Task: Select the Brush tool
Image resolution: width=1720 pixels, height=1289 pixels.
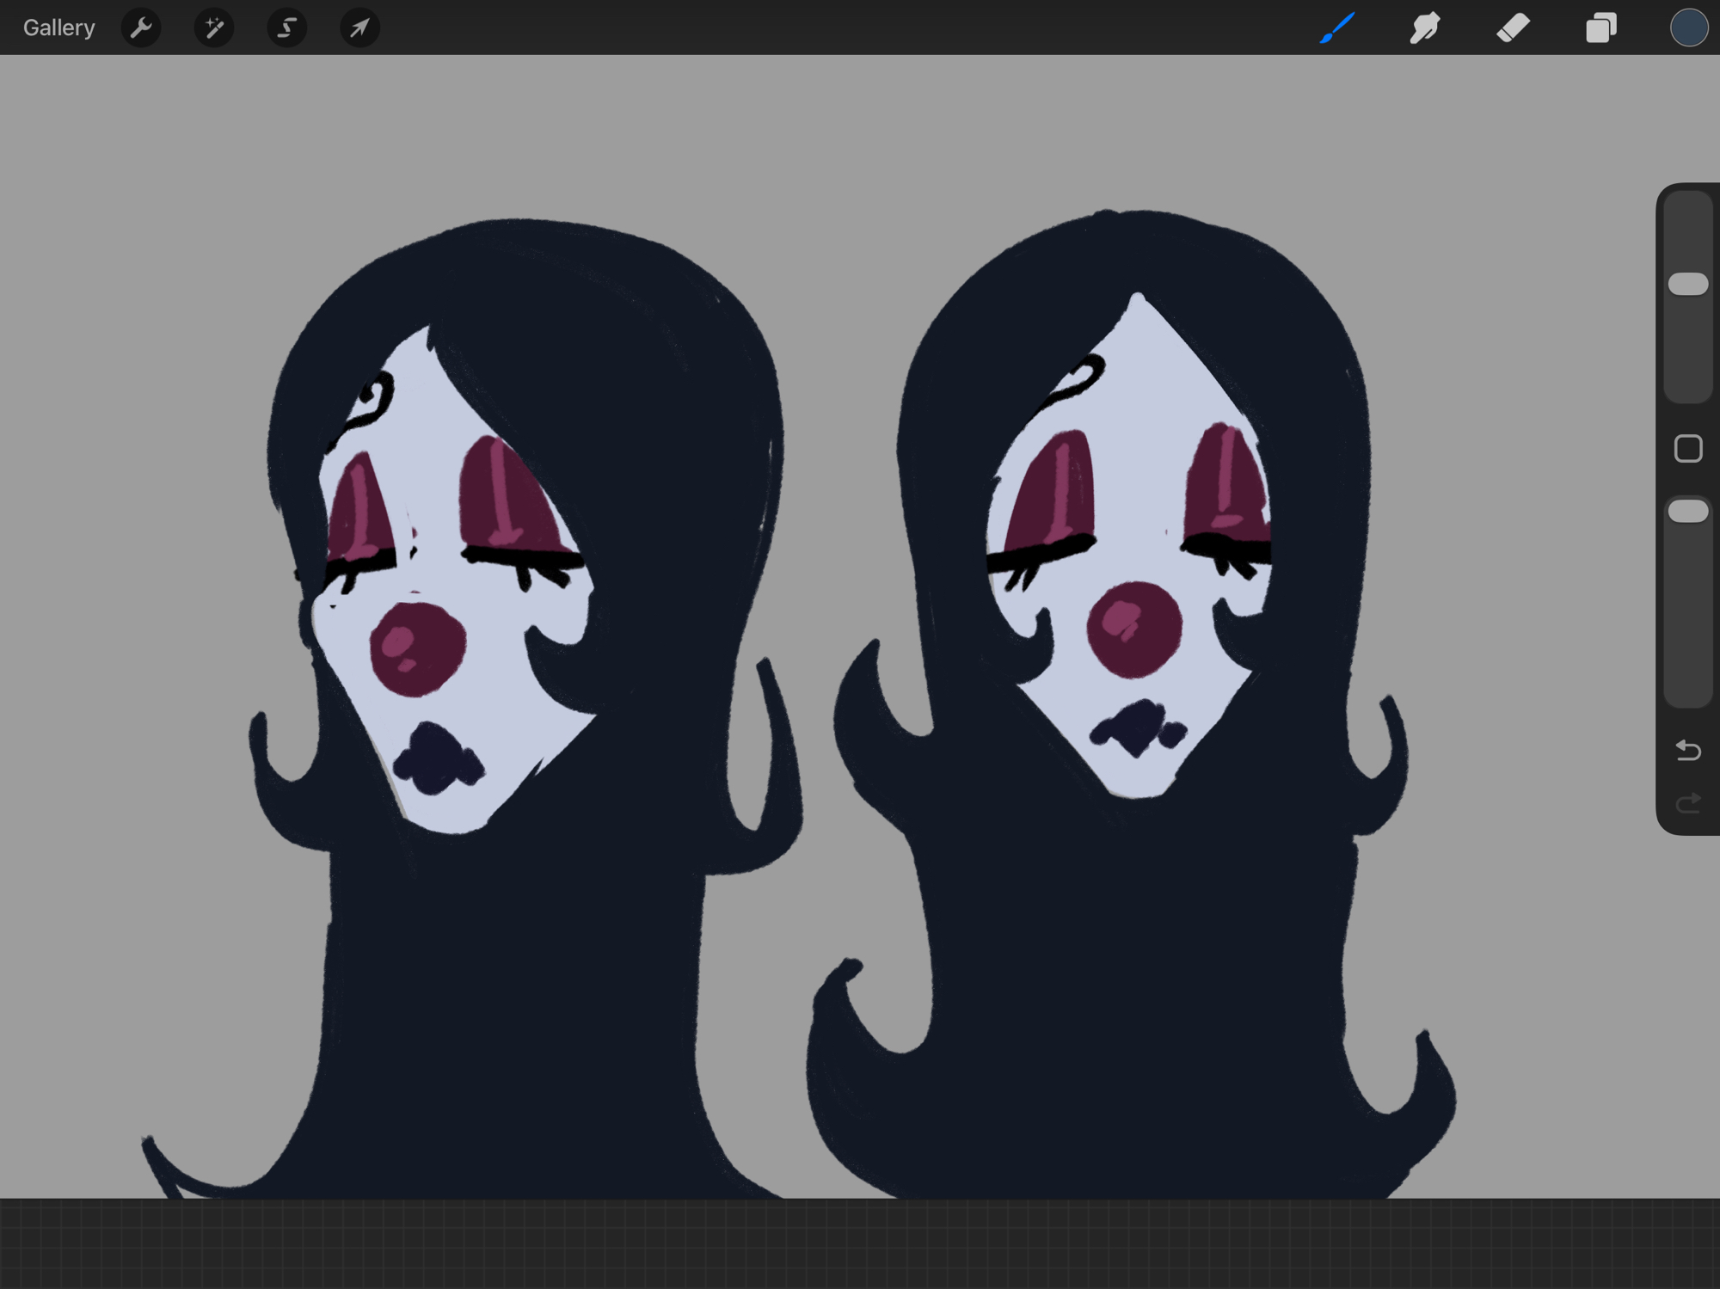Action: [x=1337, y=28]
